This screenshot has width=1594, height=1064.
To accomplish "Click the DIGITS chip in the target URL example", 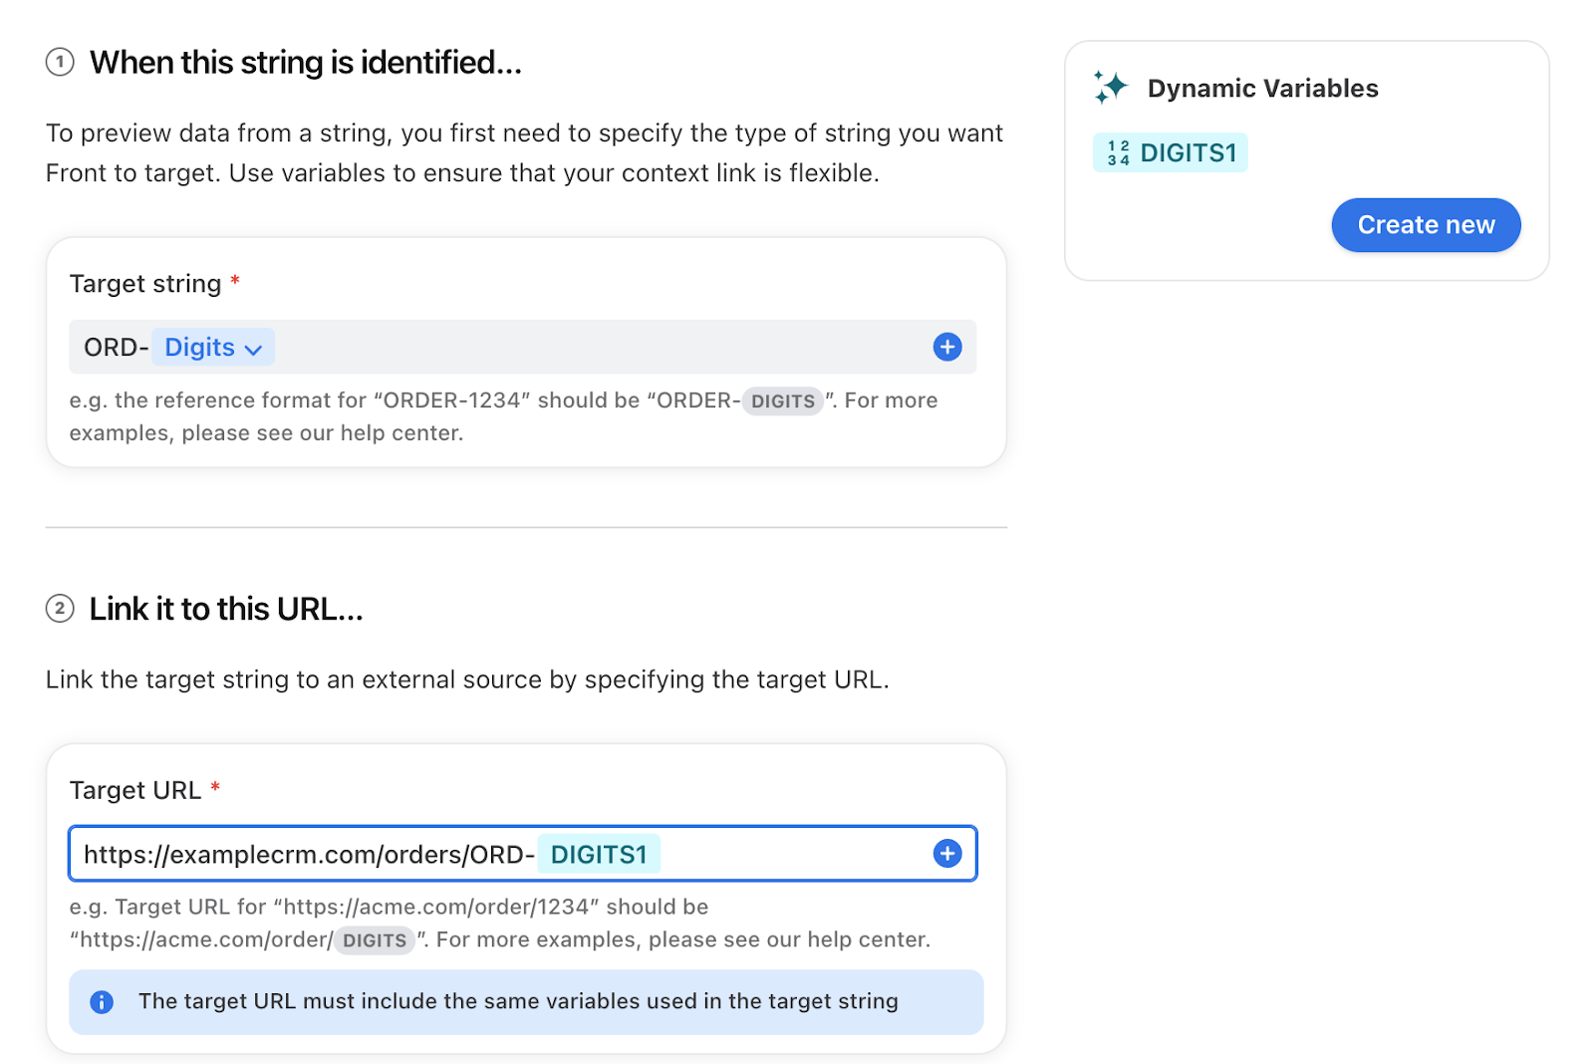I will pos(374,939).
